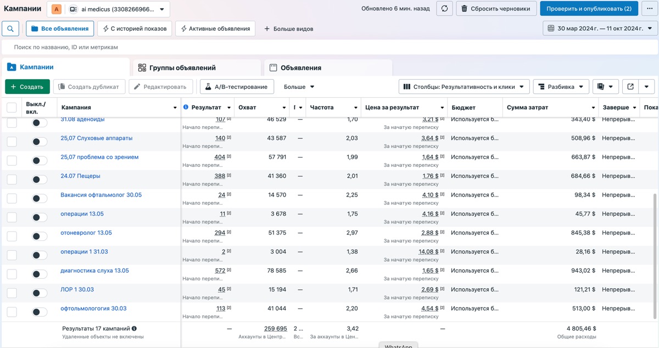659x348 pixels.
Task: Open campaign операции 1 31.03 link
Action: pos(84,251)
